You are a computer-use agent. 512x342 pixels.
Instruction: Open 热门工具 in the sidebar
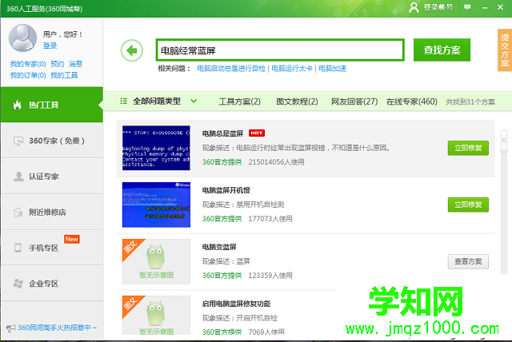52,105
